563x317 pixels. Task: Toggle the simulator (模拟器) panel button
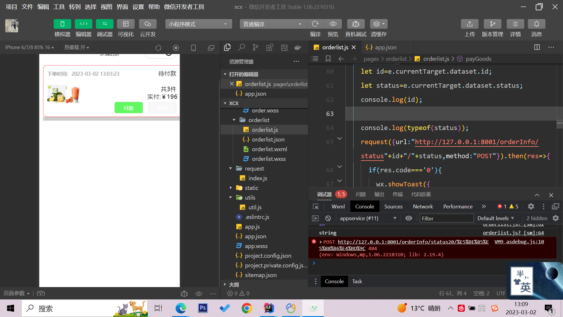pos(62,24)
